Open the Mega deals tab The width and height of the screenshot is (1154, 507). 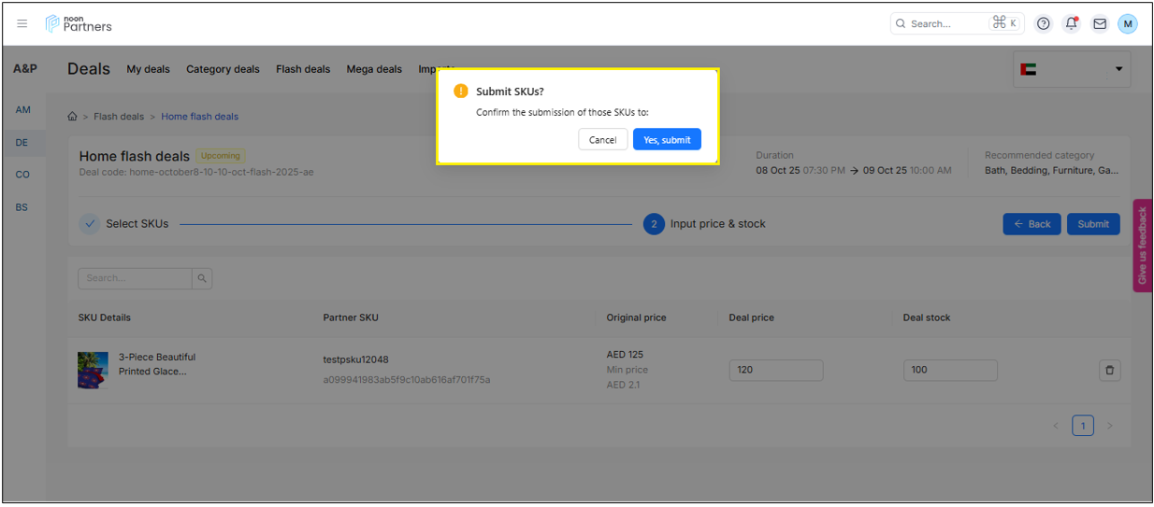(x=374, y=69)
